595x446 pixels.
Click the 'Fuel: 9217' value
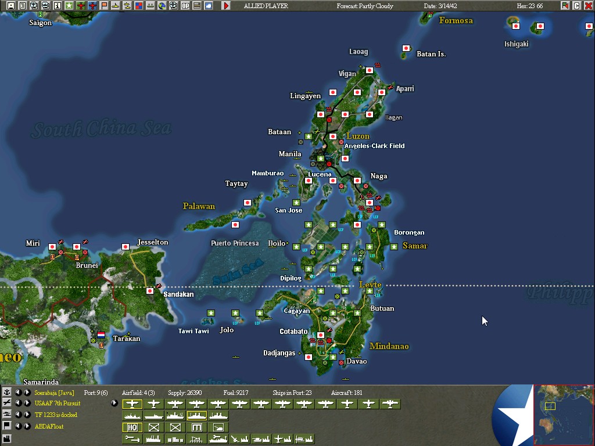point(236,393)
